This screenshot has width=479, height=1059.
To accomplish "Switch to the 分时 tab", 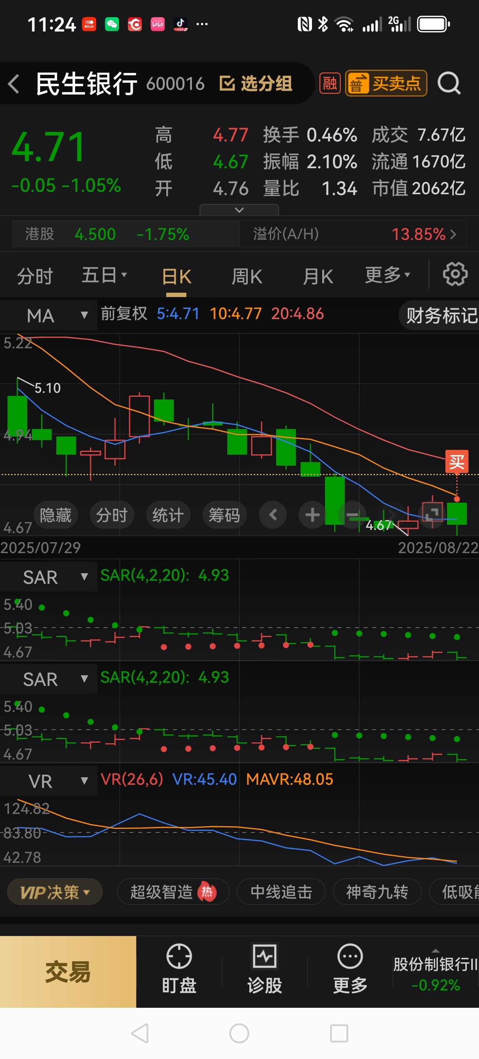I will coord(35,276).
